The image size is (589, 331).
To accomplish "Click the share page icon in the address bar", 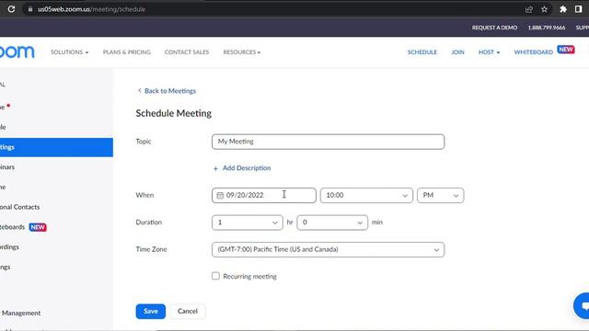I will (529, 9).
